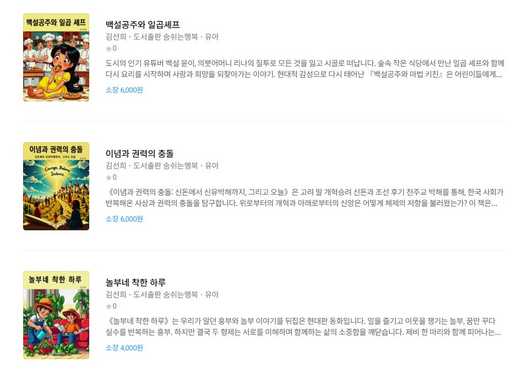Click author 김선희 under 백설공주와 일곱셰프
This screenshot has width=521, height=379.
pos(116,36)
